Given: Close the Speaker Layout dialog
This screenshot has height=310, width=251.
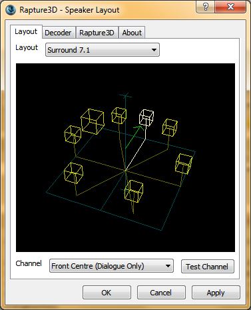Looking at the screenshot, I should pyautogui.click(x=230, y=7).
